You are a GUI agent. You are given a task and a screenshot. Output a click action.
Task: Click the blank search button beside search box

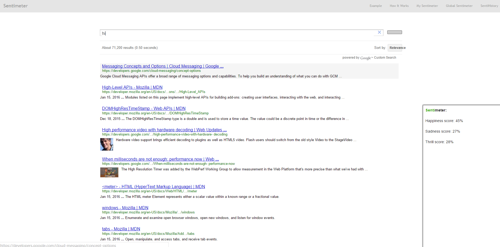395,32
